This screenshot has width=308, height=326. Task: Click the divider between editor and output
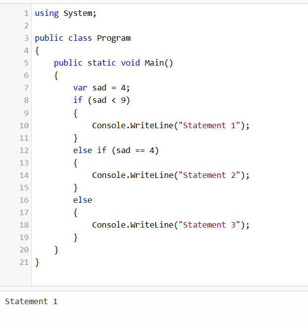(154, 288)
